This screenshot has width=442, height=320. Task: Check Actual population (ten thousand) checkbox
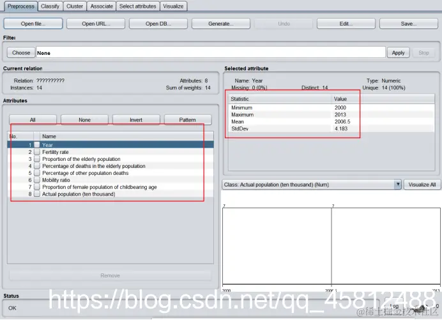37,194
